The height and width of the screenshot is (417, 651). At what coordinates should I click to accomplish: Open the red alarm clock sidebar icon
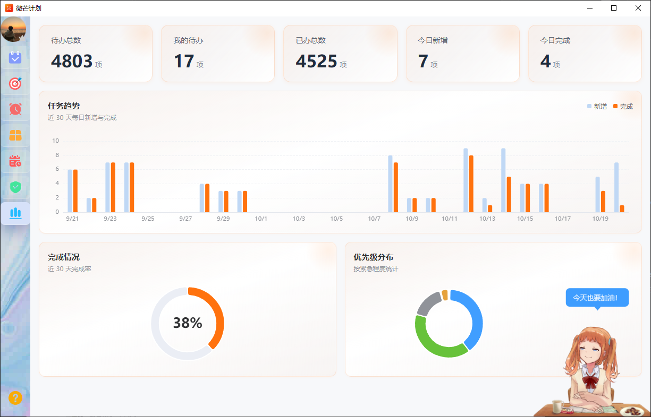point(15,109)
